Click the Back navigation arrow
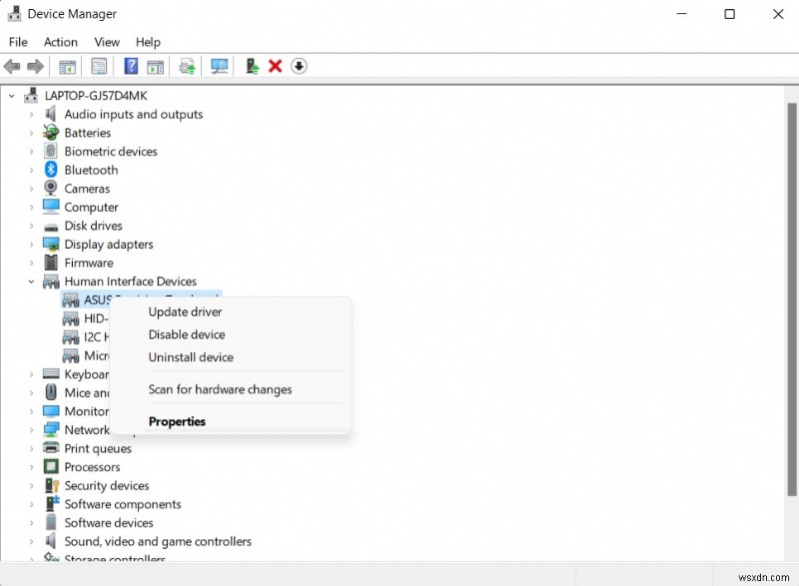Viewport: 799px width, 586px height. coord(12,66)
